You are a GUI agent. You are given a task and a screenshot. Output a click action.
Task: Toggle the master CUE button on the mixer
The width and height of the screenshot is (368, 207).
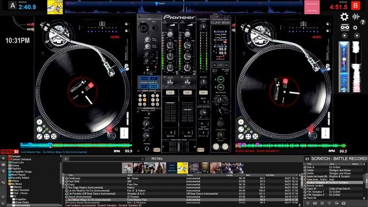[x=203, y=93]
